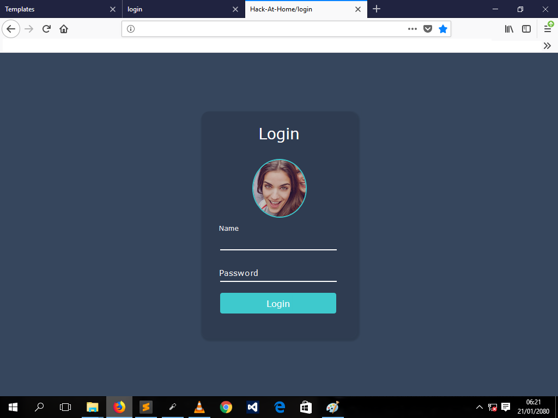Click the teal Login button

278,303
